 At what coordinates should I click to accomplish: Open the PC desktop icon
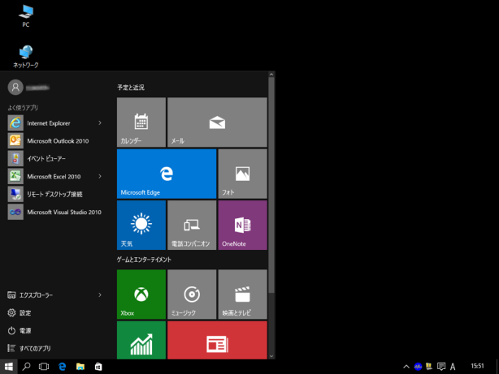(26, 16)
